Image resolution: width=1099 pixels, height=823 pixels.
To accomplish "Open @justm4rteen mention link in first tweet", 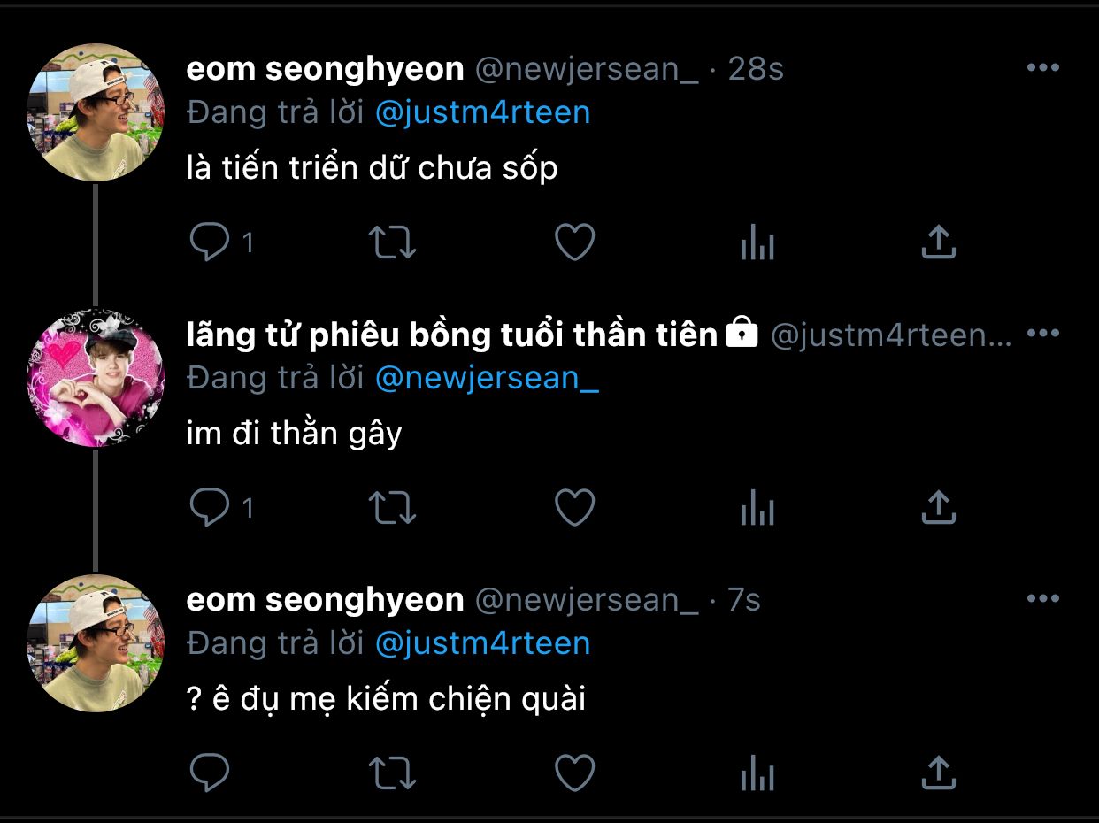I will [x=482, y=112].
